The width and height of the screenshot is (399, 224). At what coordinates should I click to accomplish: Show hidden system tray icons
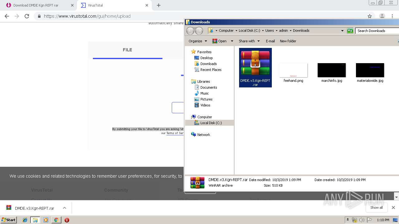(x=348, y=220)
